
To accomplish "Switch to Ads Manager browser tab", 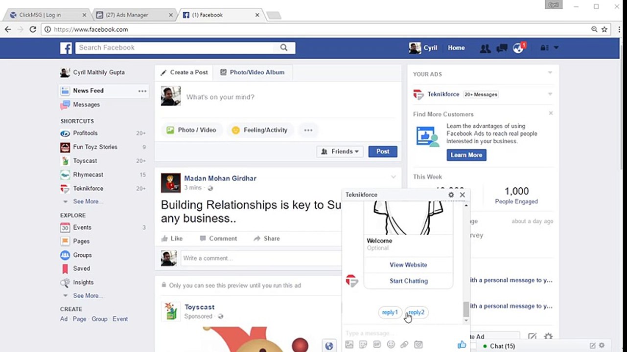I will [132, 15].
